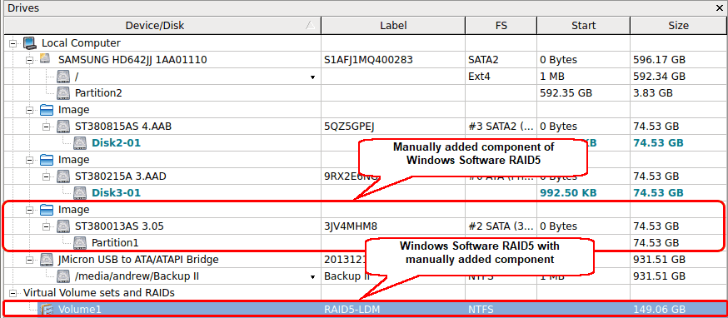Click the Image folder icon above ST380815AS
The height and width of the screenshot is (318, 728).
coord(47,110)
